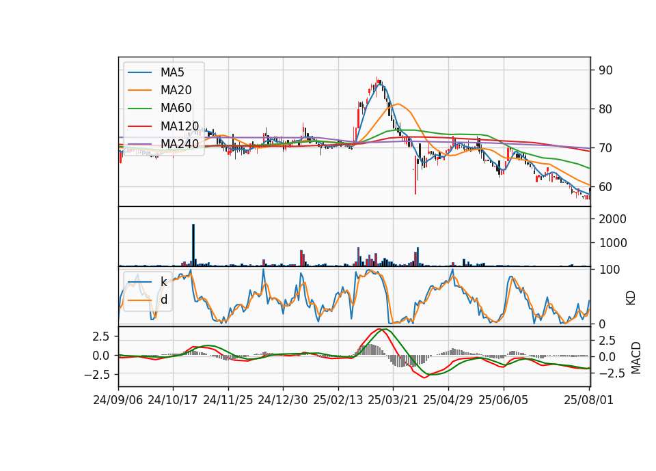Click the date label 24/09/06

tap(118, 400)
